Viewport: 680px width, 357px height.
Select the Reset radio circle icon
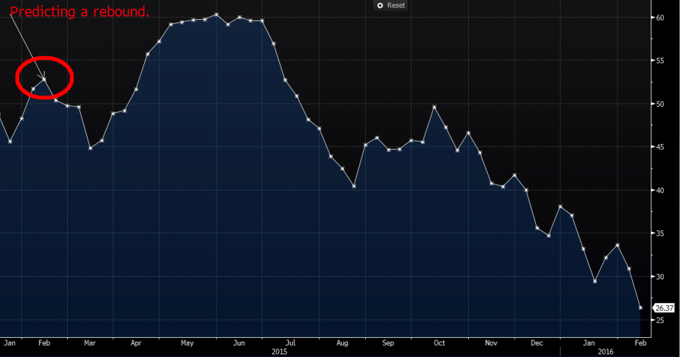(380, 5)
